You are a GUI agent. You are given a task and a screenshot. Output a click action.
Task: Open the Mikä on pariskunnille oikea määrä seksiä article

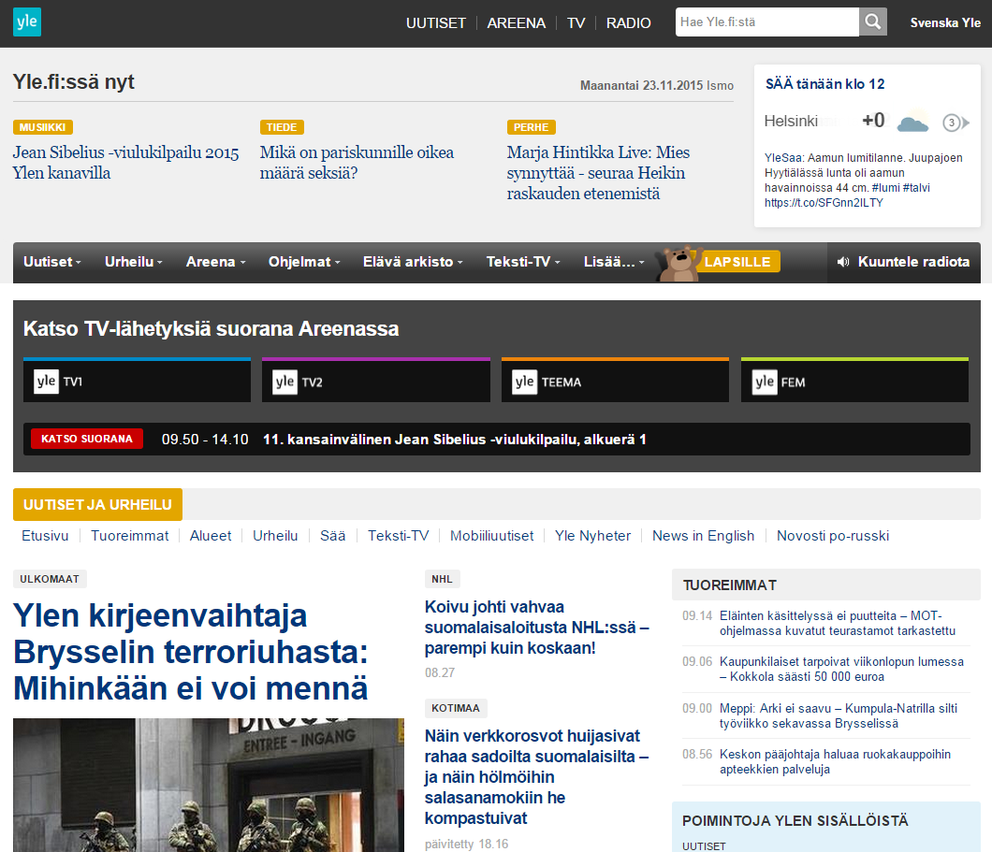click(x=357, y=163)
